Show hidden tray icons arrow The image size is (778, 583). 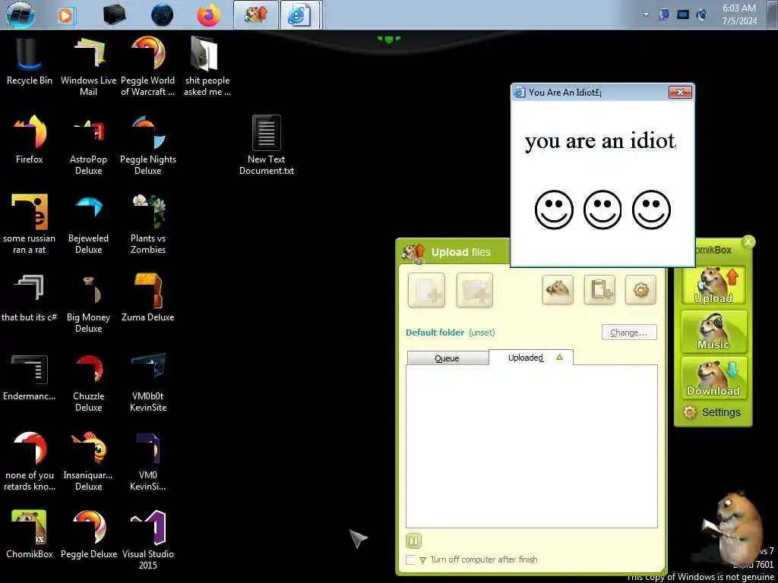pyautogui.click(x=646, y=15)
